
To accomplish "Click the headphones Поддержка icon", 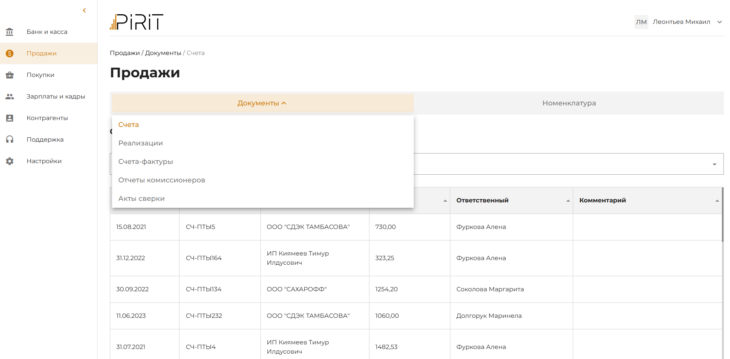I will click(10, 140).
